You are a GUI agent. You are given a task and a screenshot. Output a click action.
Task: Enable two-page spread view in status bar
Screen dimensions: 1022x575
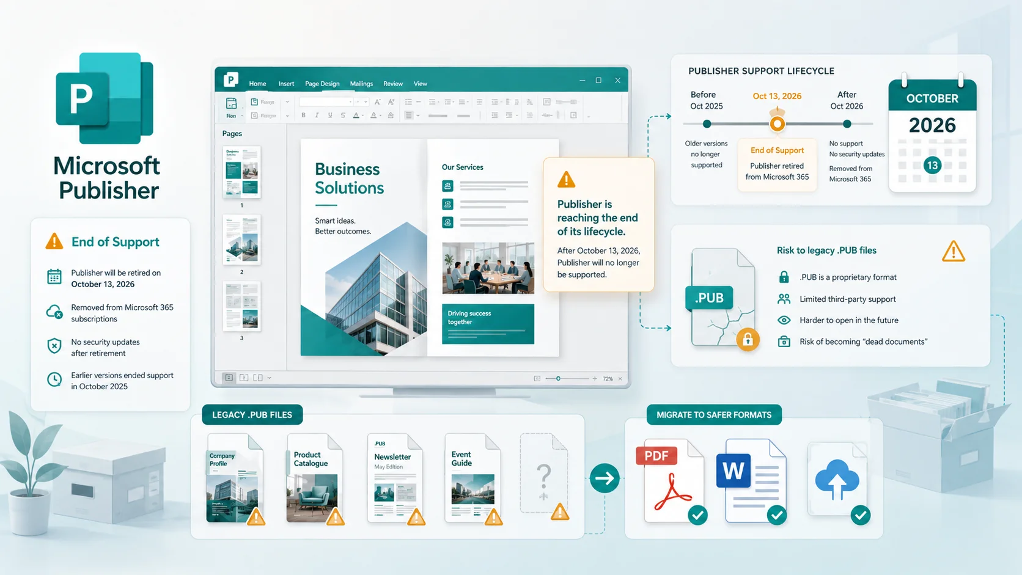tap(258, 378)
